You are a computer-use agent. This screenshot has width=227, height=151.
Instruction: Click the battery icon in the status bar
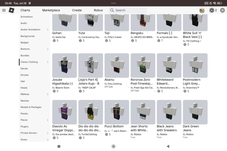click(219, 3)
